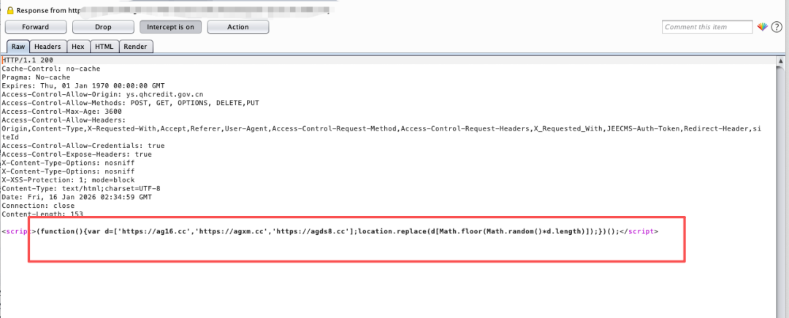Click the vertical scrollbar thumb
This screenshot has height=318, width=789.
(x=780, y=191)
